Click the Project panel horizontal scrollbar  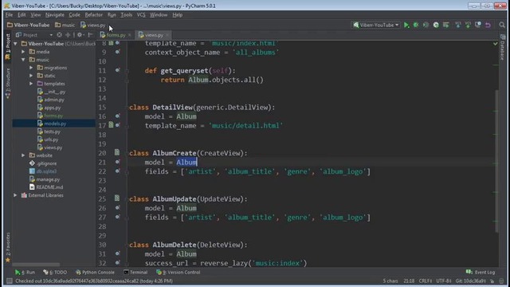(x=36, y=264)
